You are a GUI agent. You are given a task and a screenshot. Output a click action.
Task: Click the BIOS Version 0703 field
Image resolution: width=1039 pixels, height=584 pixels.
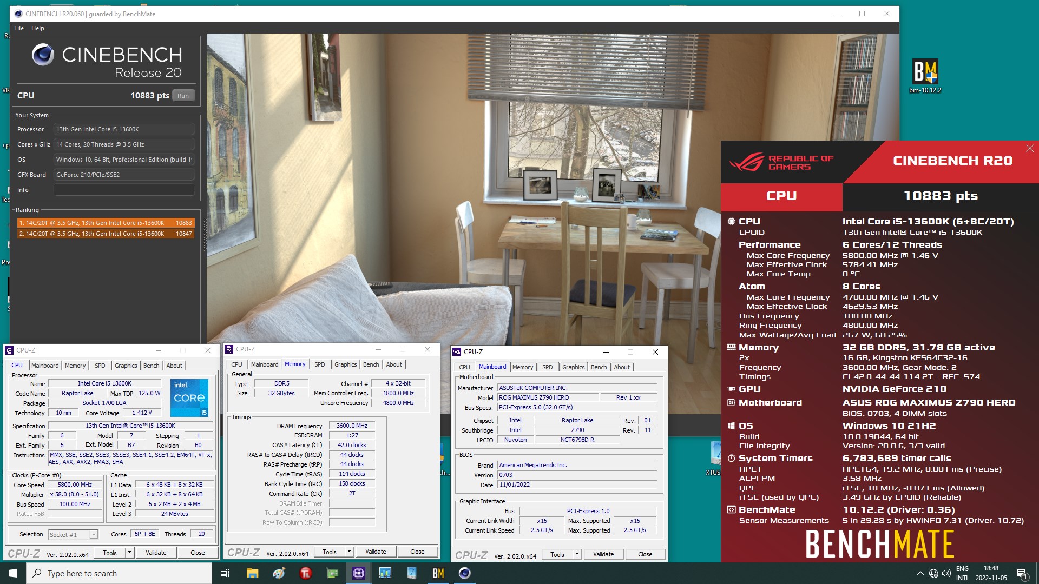pyautogui.click(x=577, y=475)
